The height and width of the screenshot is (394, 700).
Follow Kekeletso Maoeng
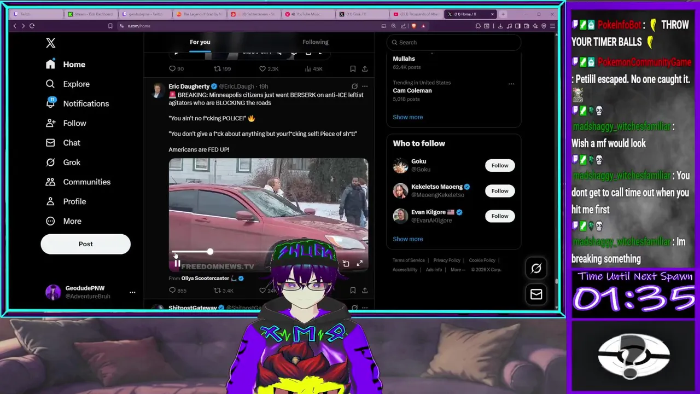(500, 191)
